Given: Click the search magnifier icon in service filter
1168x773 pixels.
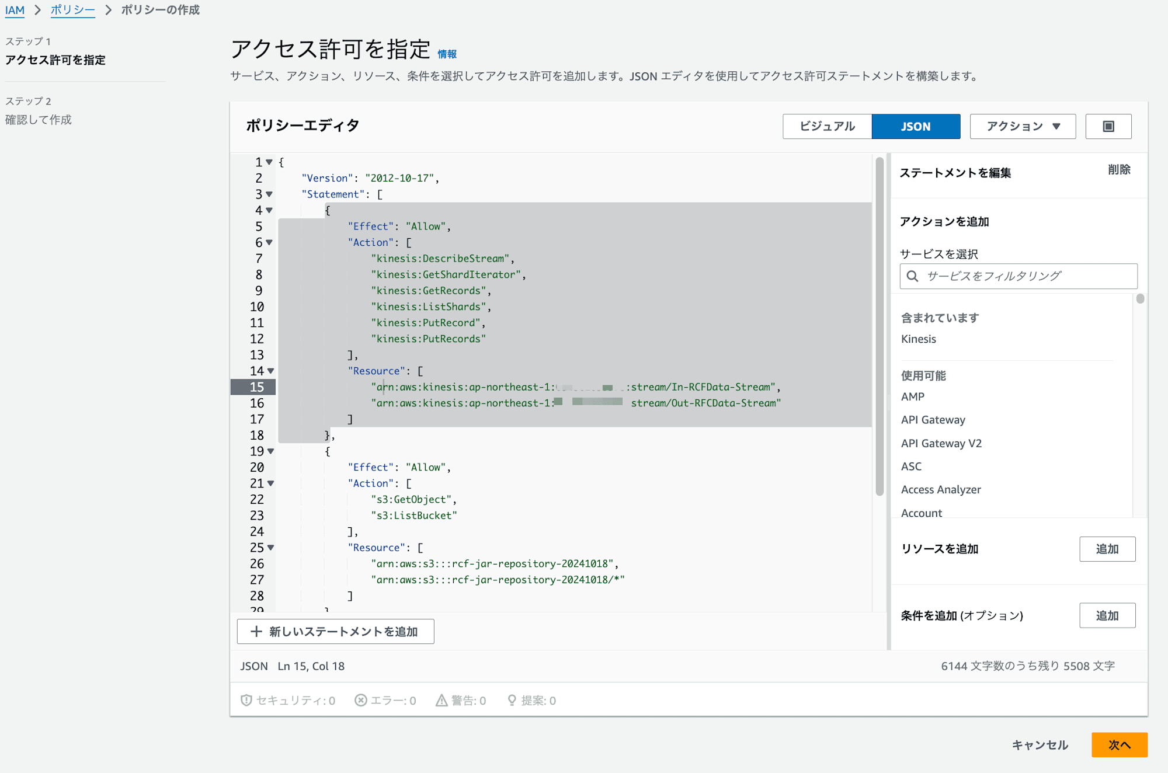Looking at the screenshot, I should coord(912,276).
